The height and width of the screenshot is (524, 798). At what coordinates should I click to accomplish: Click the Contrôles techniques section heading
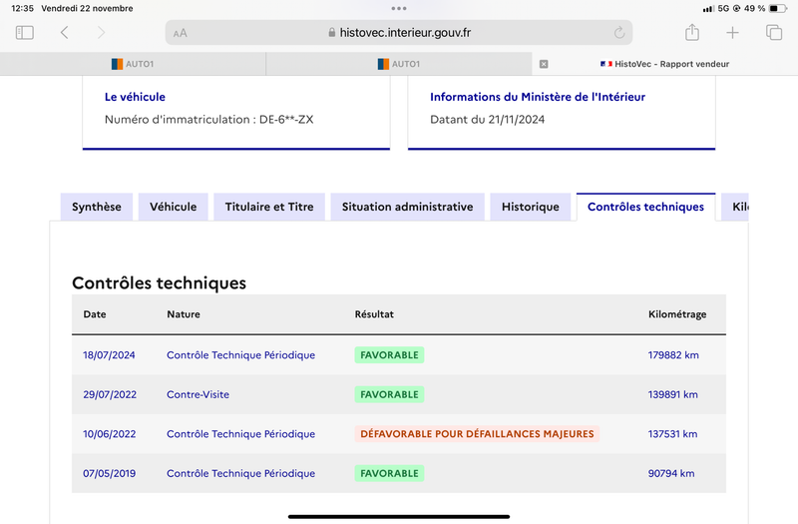pyautogui.click(x=160, y=283)
